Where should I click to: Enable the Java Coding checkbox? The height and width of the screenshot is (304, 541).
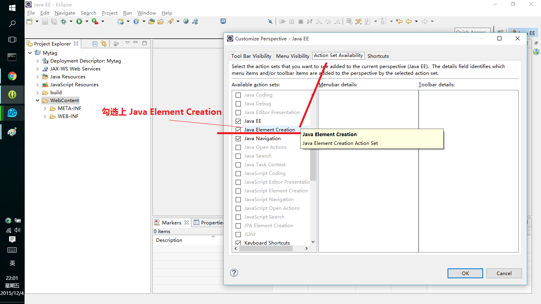point(238,95)
